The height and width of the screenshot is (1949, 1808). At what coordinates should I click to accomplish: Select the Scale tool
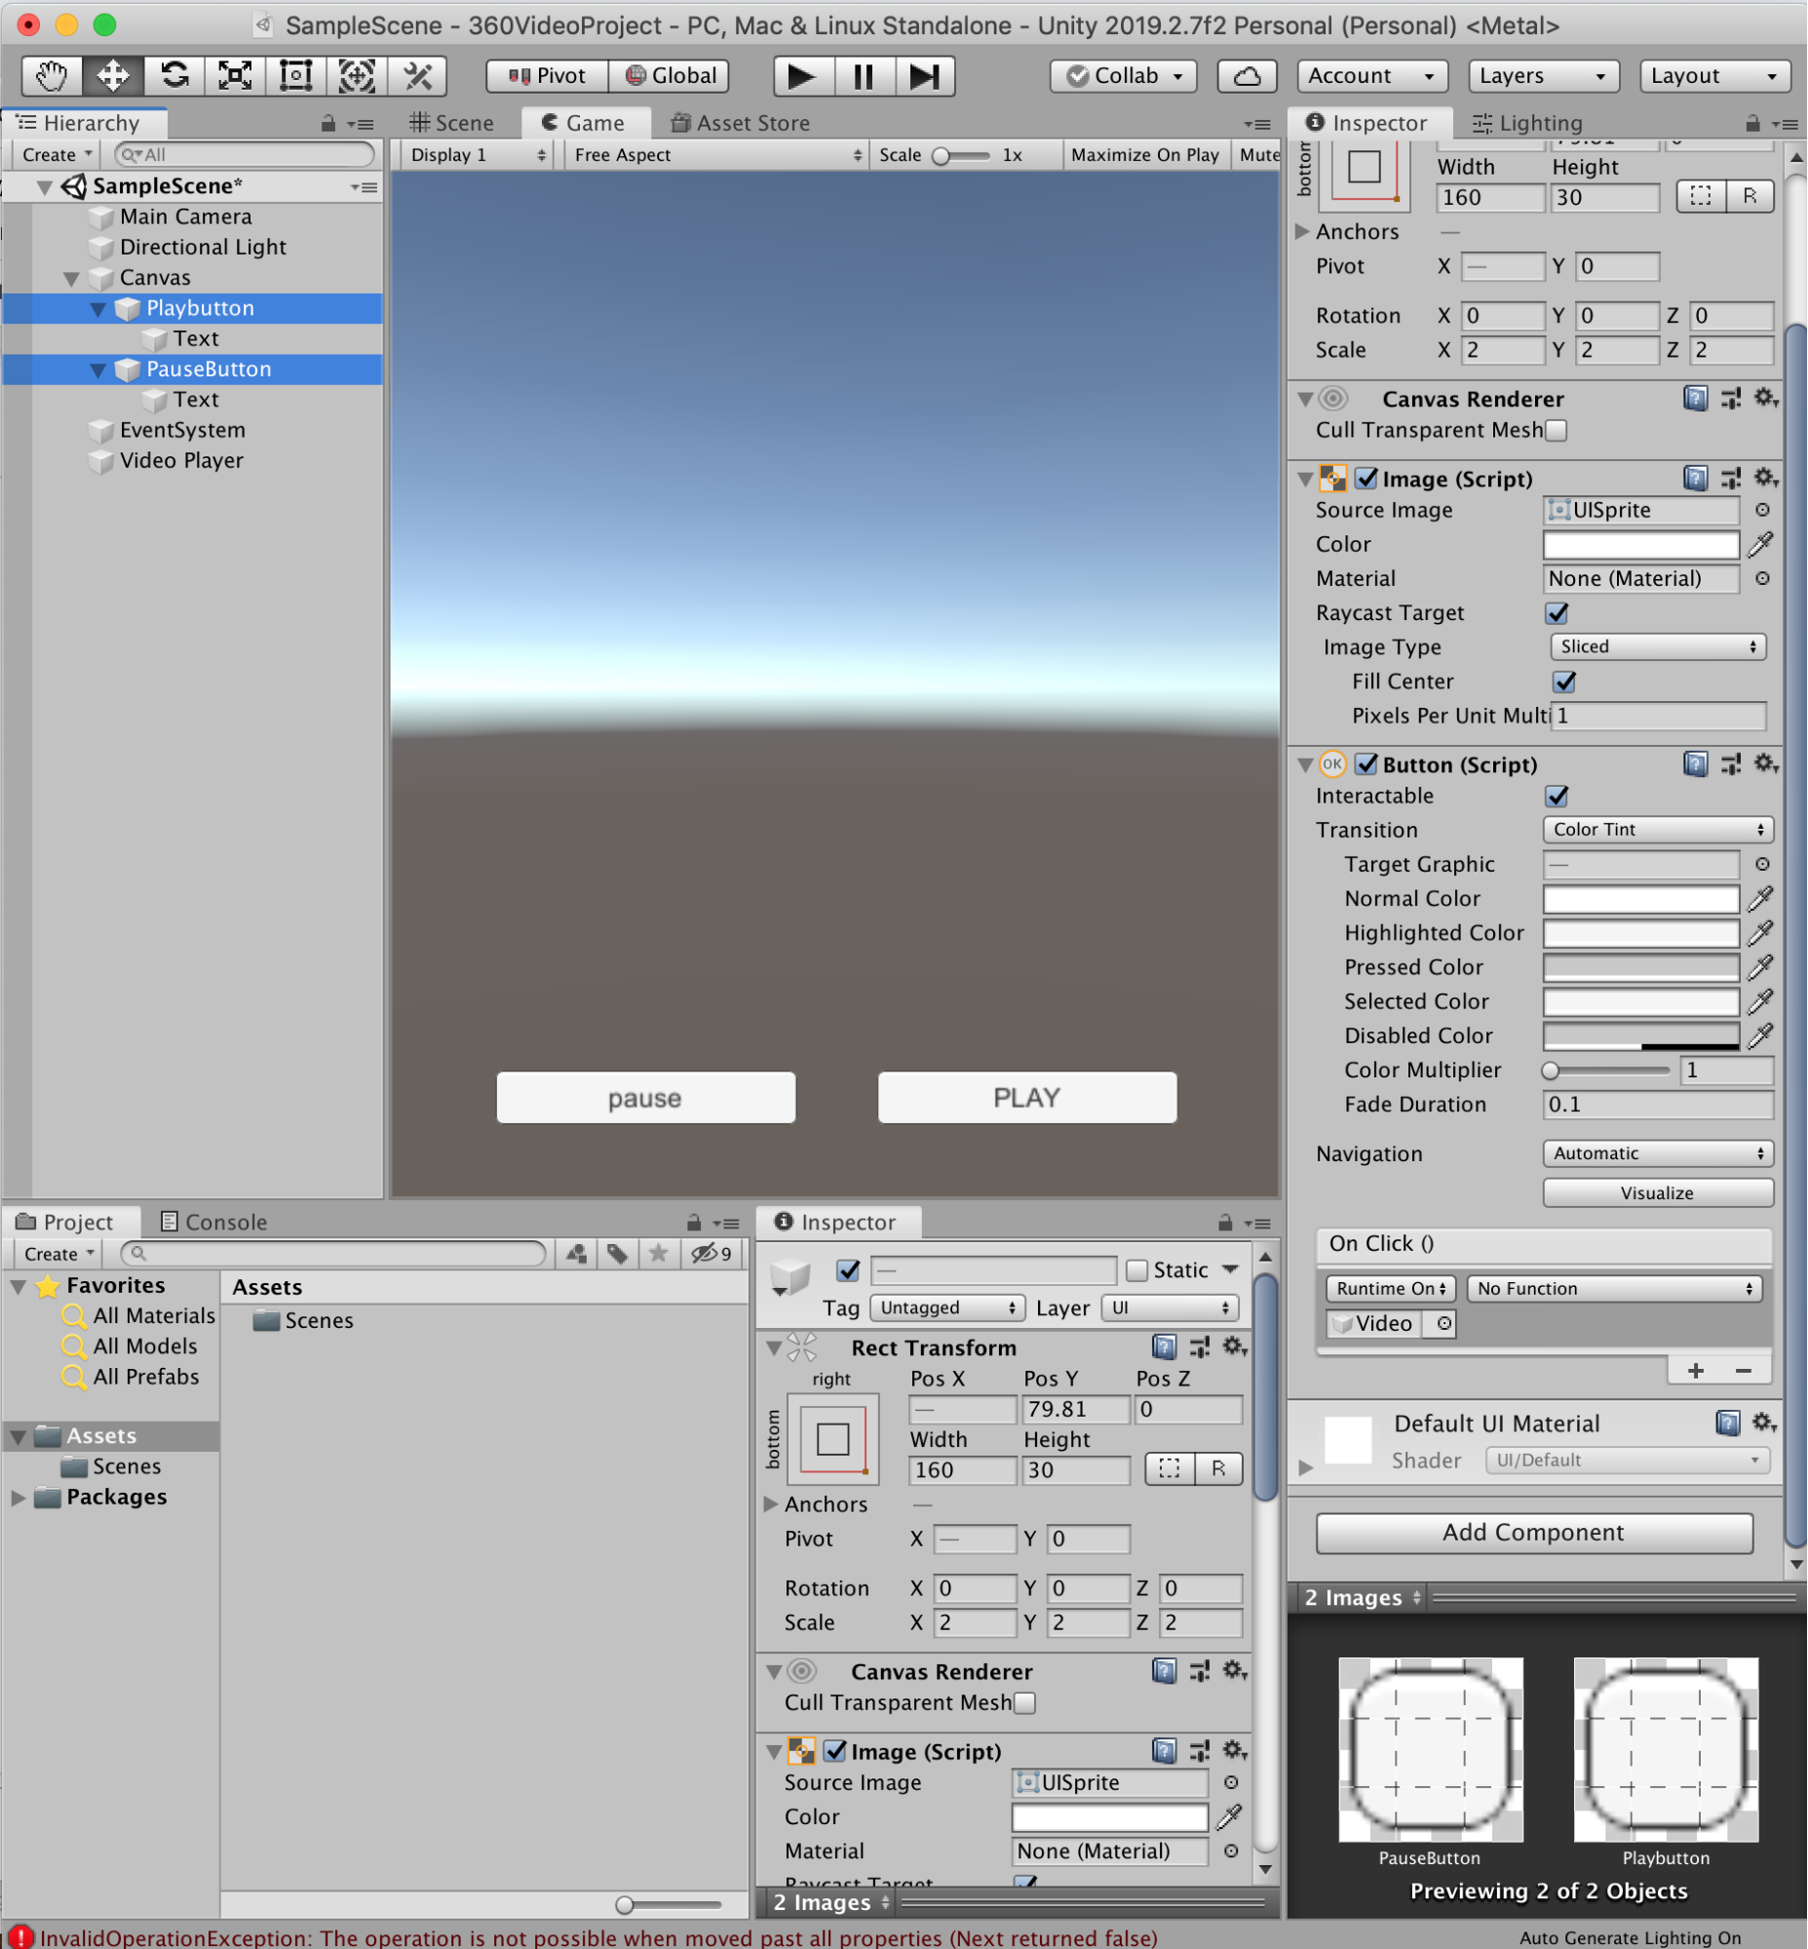235,75
